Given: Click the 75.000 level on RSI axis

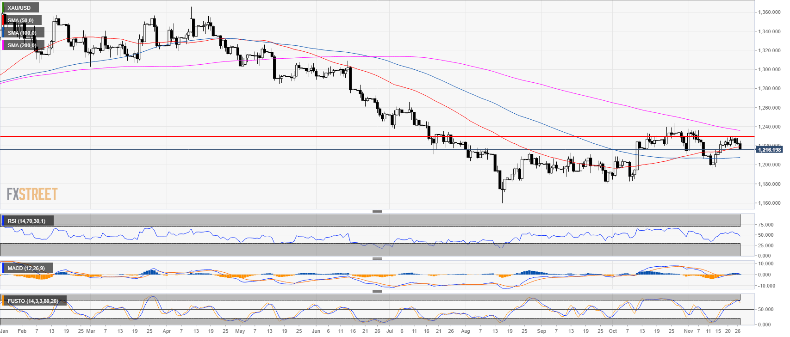Looking at the screenshot, I should (x=767, y=225).
